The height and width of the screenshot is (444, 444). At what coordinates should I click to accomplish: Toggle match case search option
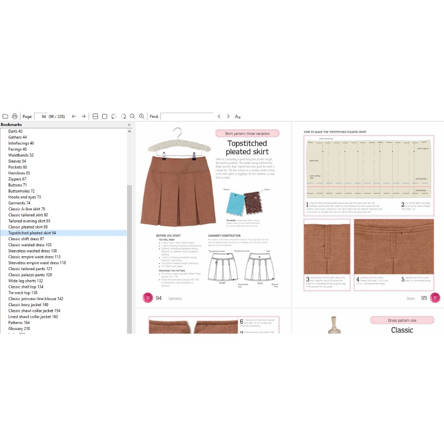click(238, 116)
